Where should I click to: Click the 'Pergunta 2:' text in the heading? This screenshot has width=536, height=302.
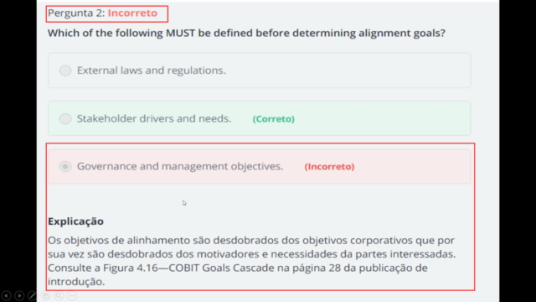click(76, 13)
